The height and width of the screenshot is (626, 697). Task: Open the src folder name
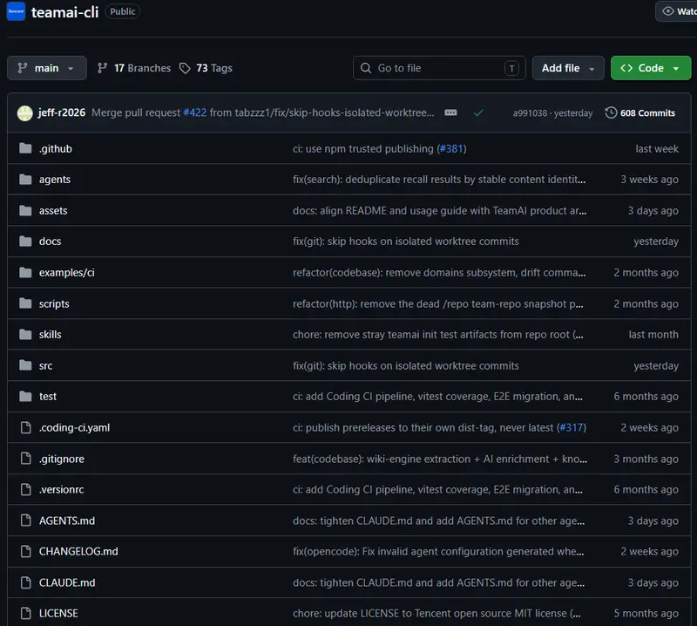pos(46,365)
